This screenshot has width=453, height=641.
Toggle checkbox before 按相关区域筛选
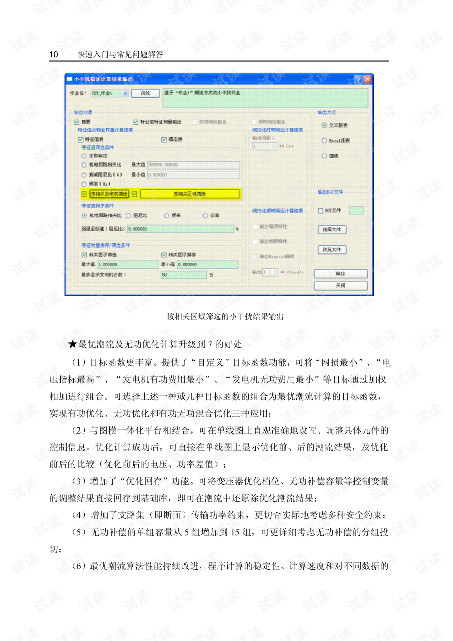134,194
